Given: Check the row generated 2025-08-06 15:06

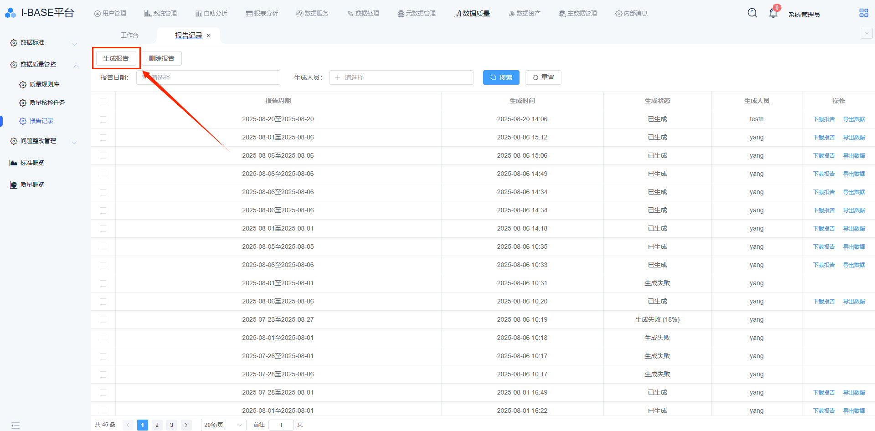Looking at the screenshot, I should point(103,156).
